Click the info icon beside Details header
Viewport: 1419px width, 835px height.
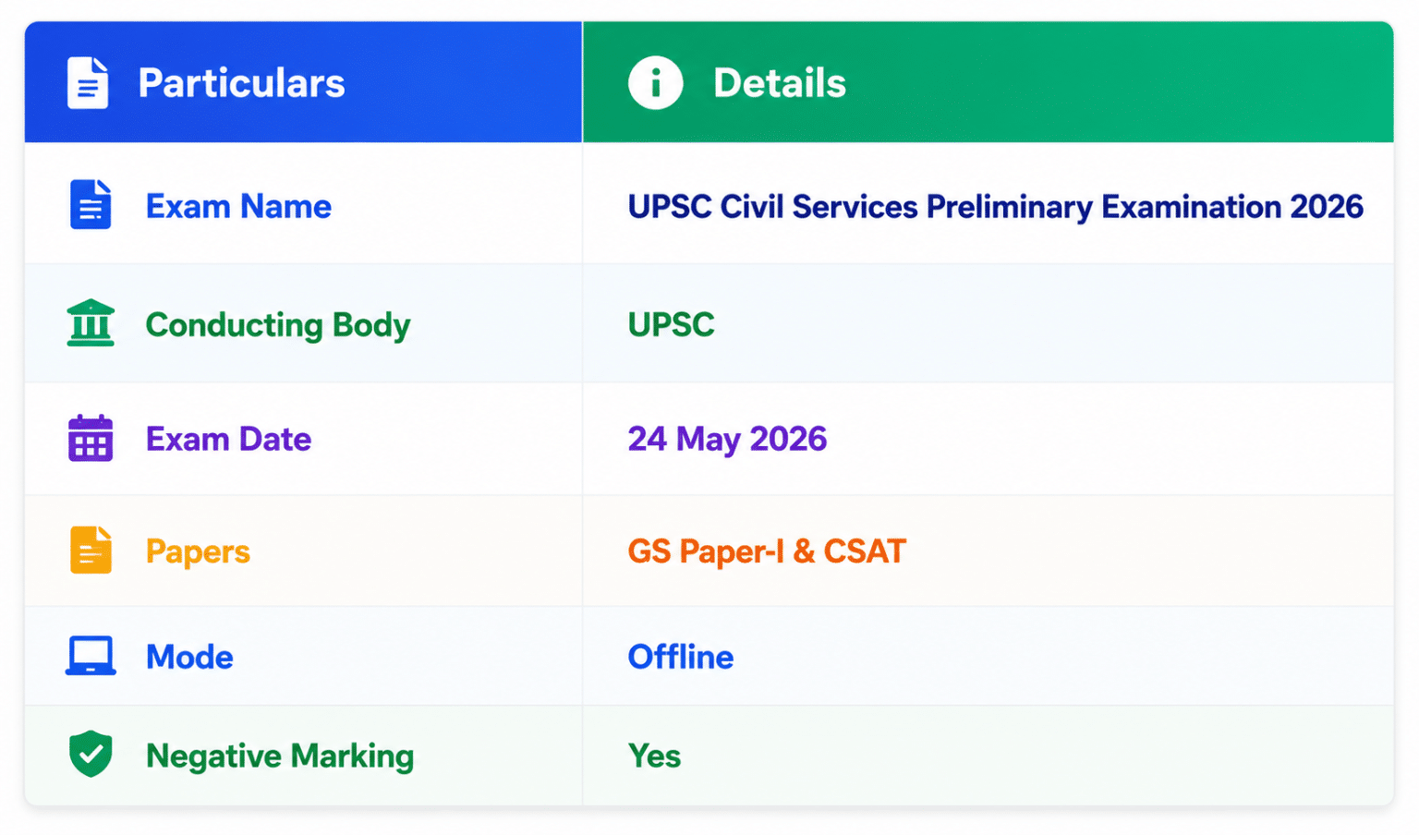[655, 83]
